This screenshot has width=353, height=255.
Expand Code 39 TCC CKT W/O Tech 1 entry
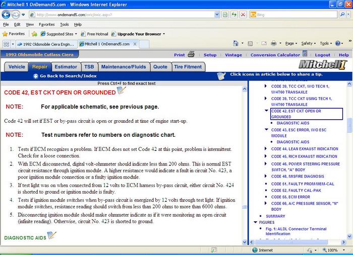[x=266, y=86]
